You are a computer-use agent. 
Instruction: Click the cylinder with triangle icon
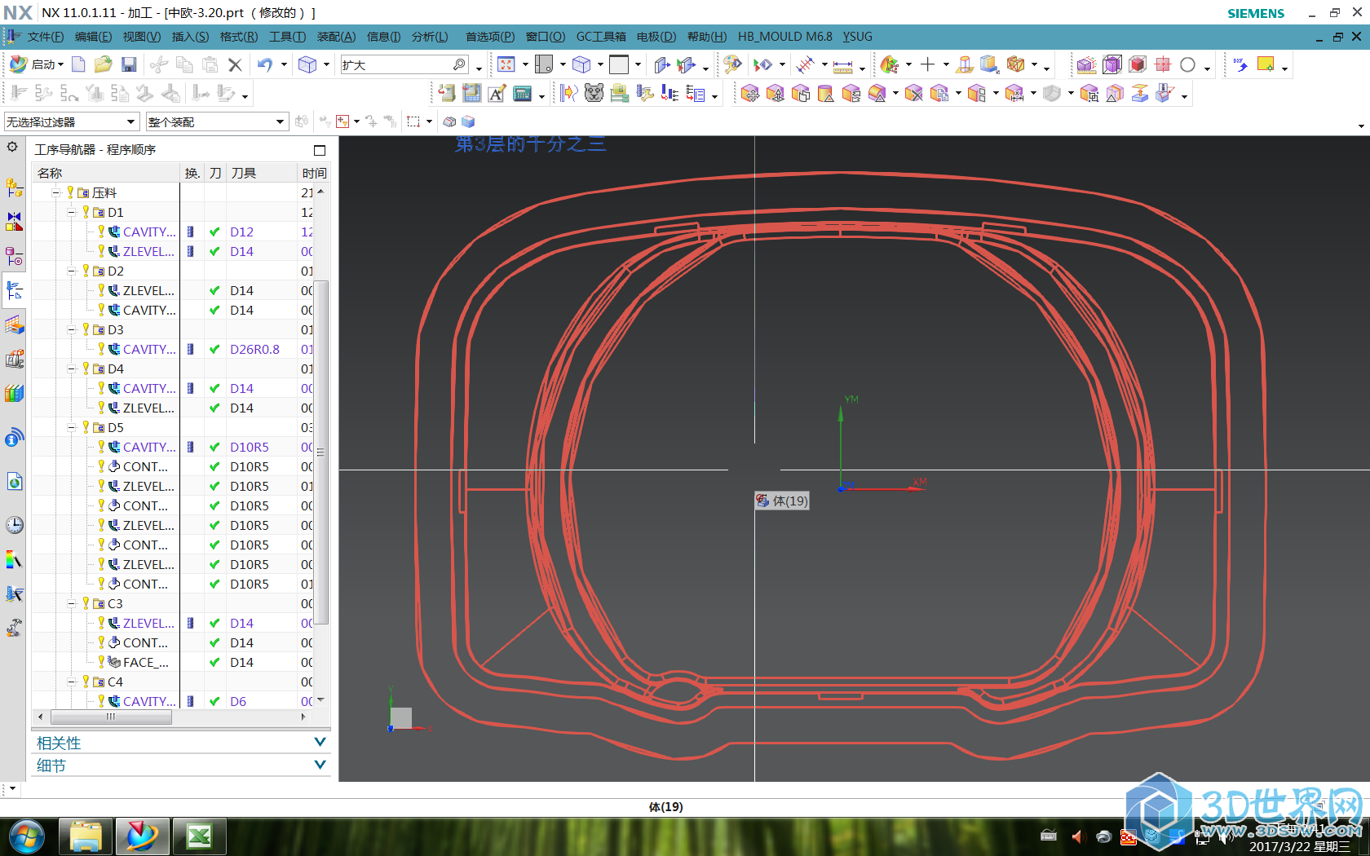[x=825, y=94]
